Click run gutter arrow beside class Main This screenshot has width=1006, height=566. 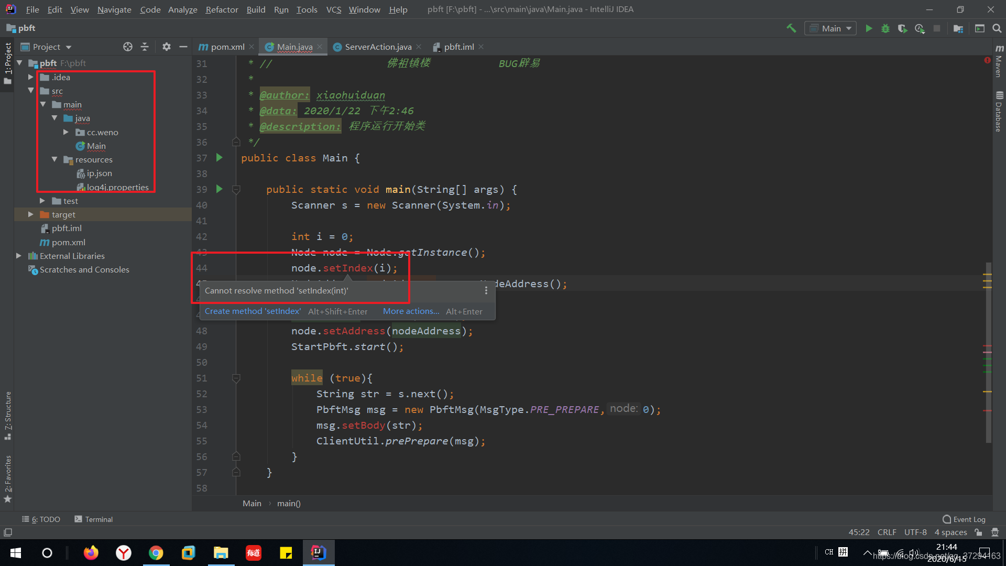tap(220, 158)
